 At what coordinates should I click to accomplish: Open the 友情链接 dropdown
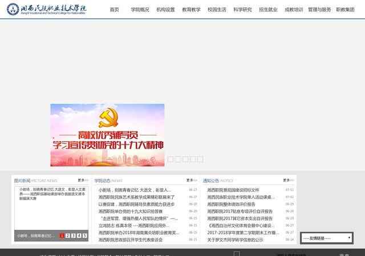(327, 238)
